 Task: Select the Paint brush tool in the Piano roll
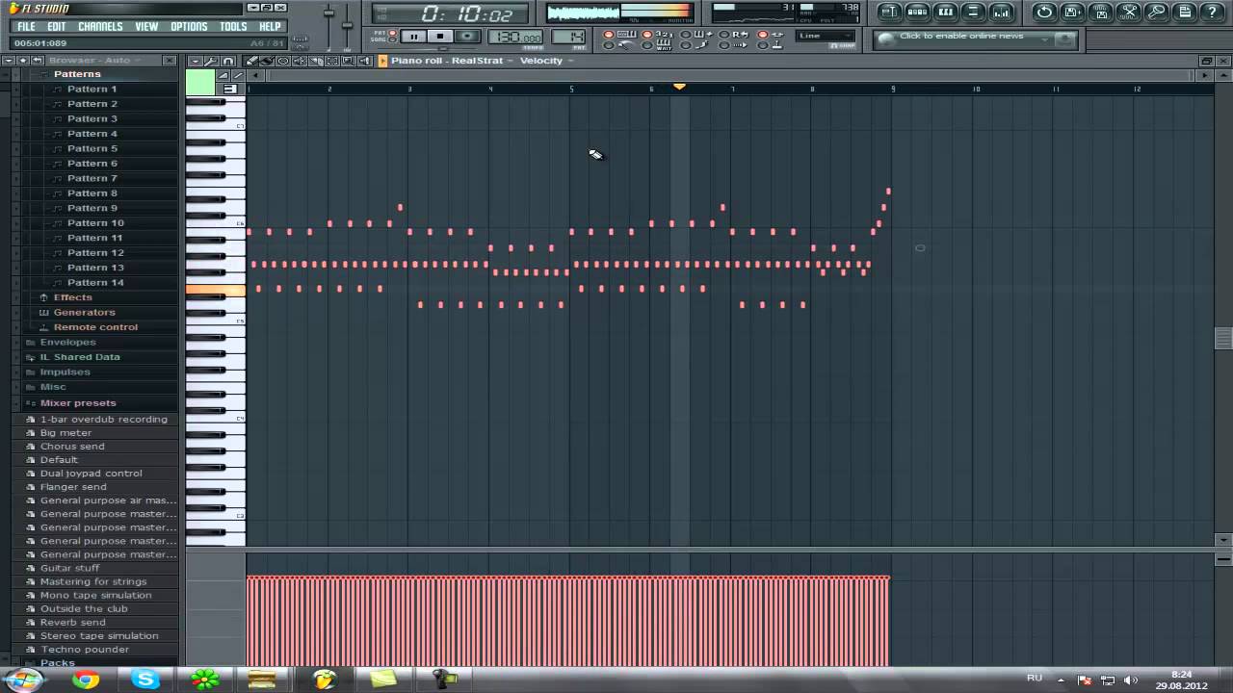pos(267,61)
